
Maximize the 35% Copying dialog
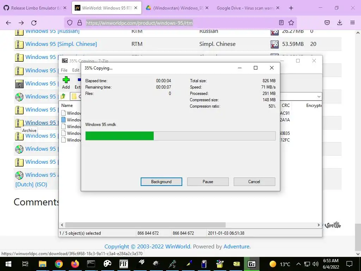pyautogui.click(x=255, y=68)
